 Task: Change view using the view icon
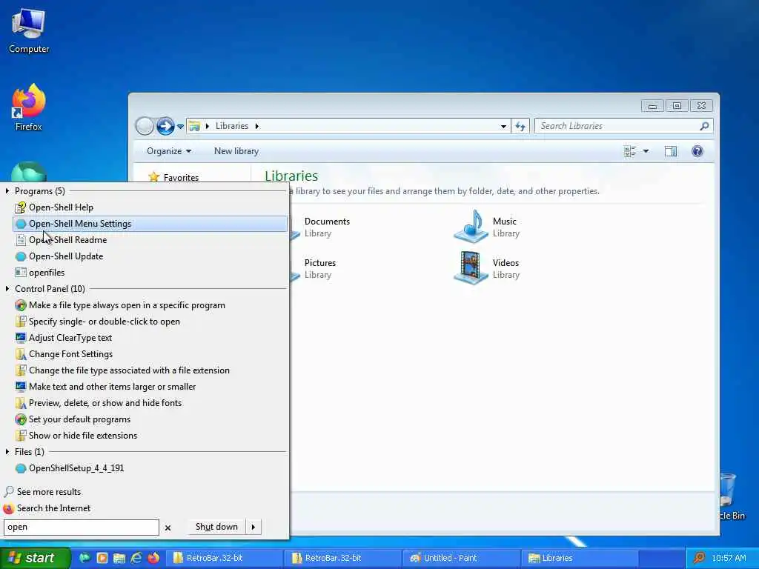[x=630, y=151]
